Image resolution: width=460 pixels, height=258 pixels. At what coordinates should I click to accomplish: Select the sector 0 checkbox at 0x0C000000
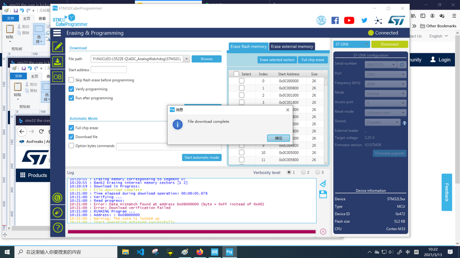tap(241, 81)
